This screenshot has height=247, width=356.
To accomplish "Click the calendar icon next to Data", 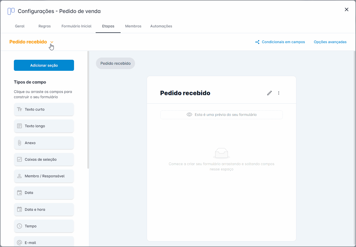I will click(x=19, y=193).
